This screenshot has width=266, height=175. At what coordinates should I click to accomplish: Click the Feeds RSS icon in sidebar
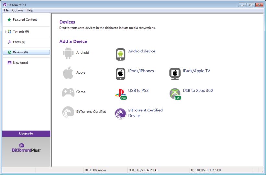pos(9,42)
